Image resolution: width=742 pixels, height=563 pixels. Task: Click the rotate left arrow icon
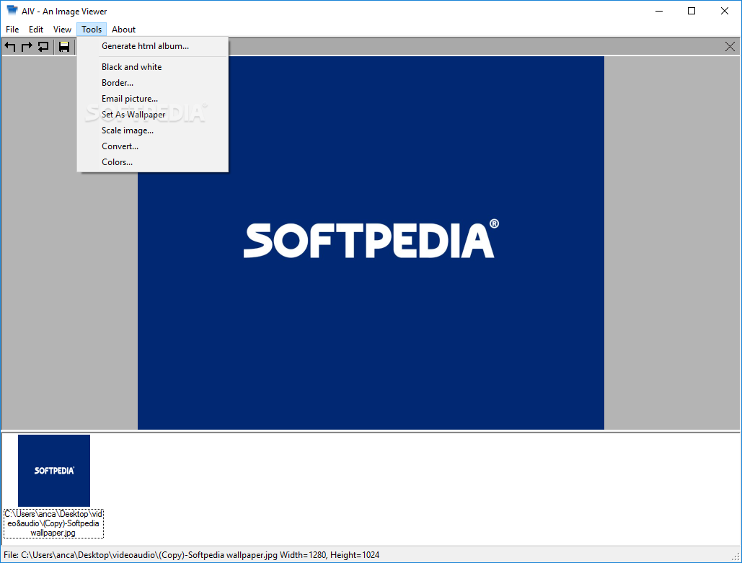[10, 46]
